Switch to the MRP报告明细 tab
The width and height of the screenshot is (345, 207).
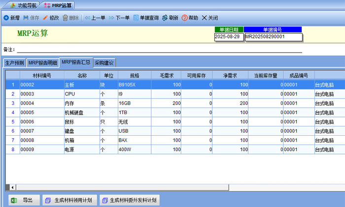42,63
